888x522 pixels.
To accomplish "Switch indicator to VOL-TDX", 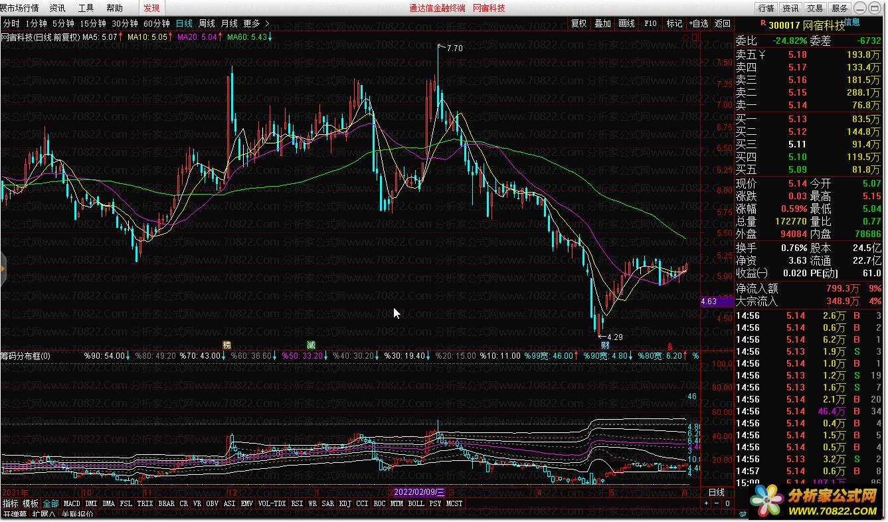I will click(x=272, y=503).
